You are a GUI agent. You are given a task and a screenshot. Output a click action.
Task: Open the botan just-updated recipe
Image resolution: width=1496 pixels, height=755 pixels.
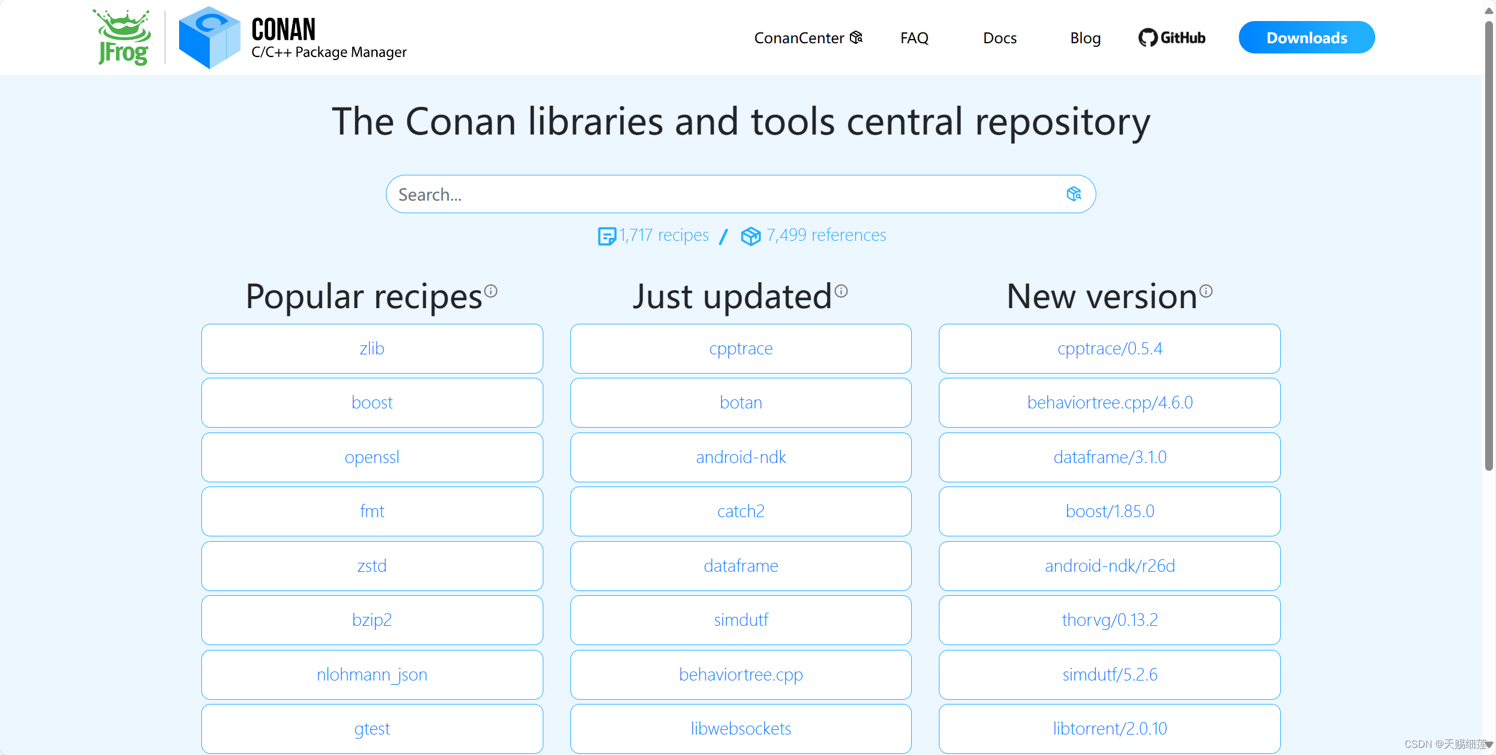tap(740, 402)
